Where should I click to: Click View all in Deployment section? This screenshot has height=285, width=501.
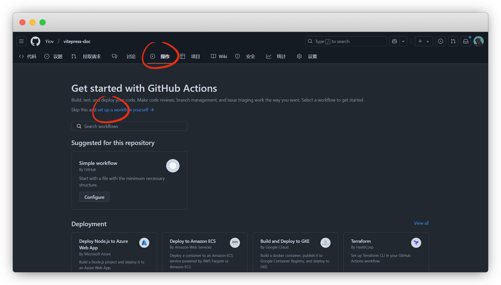tap(421, 223)
